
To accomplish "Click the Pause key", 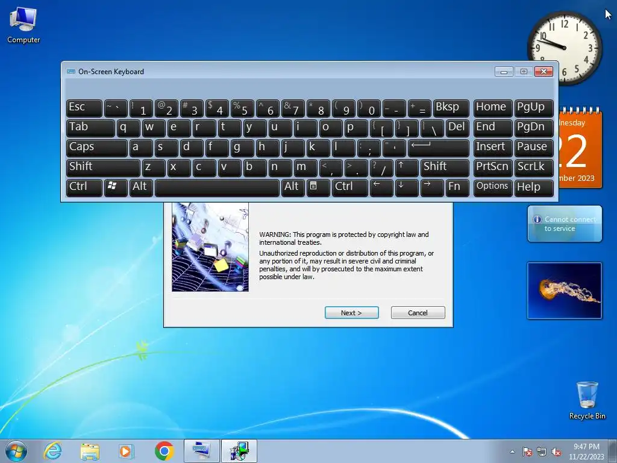I will [534, 148].
